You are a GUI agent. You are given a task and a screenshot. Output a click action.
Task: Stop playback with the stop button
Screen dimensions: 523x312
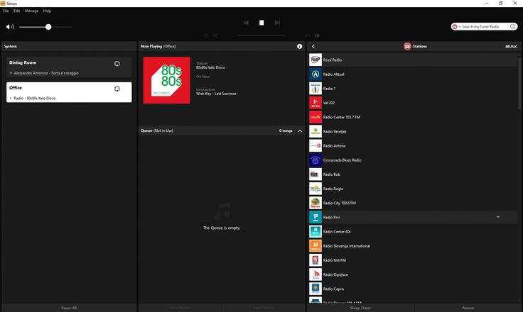point(261,23)
